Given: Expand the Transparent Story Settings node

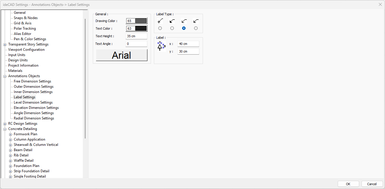Looking at the screenshot, I should [x=5, y=45].
